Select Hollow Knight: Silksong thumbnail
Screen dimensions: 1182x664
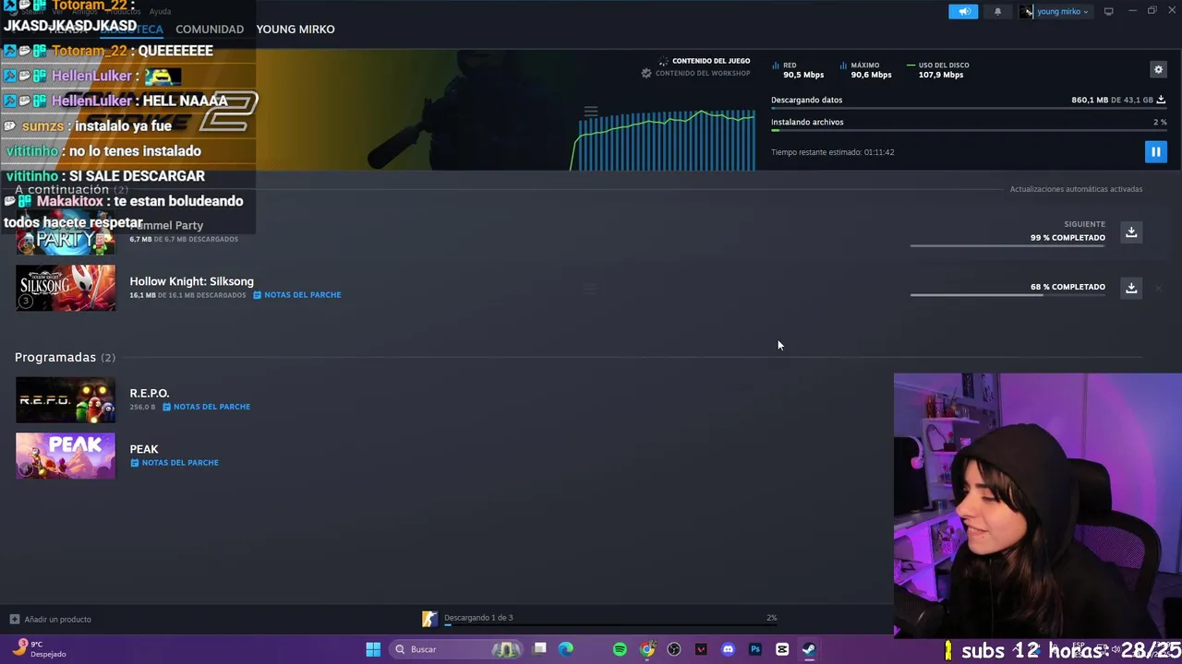click(x=66, y=288)
